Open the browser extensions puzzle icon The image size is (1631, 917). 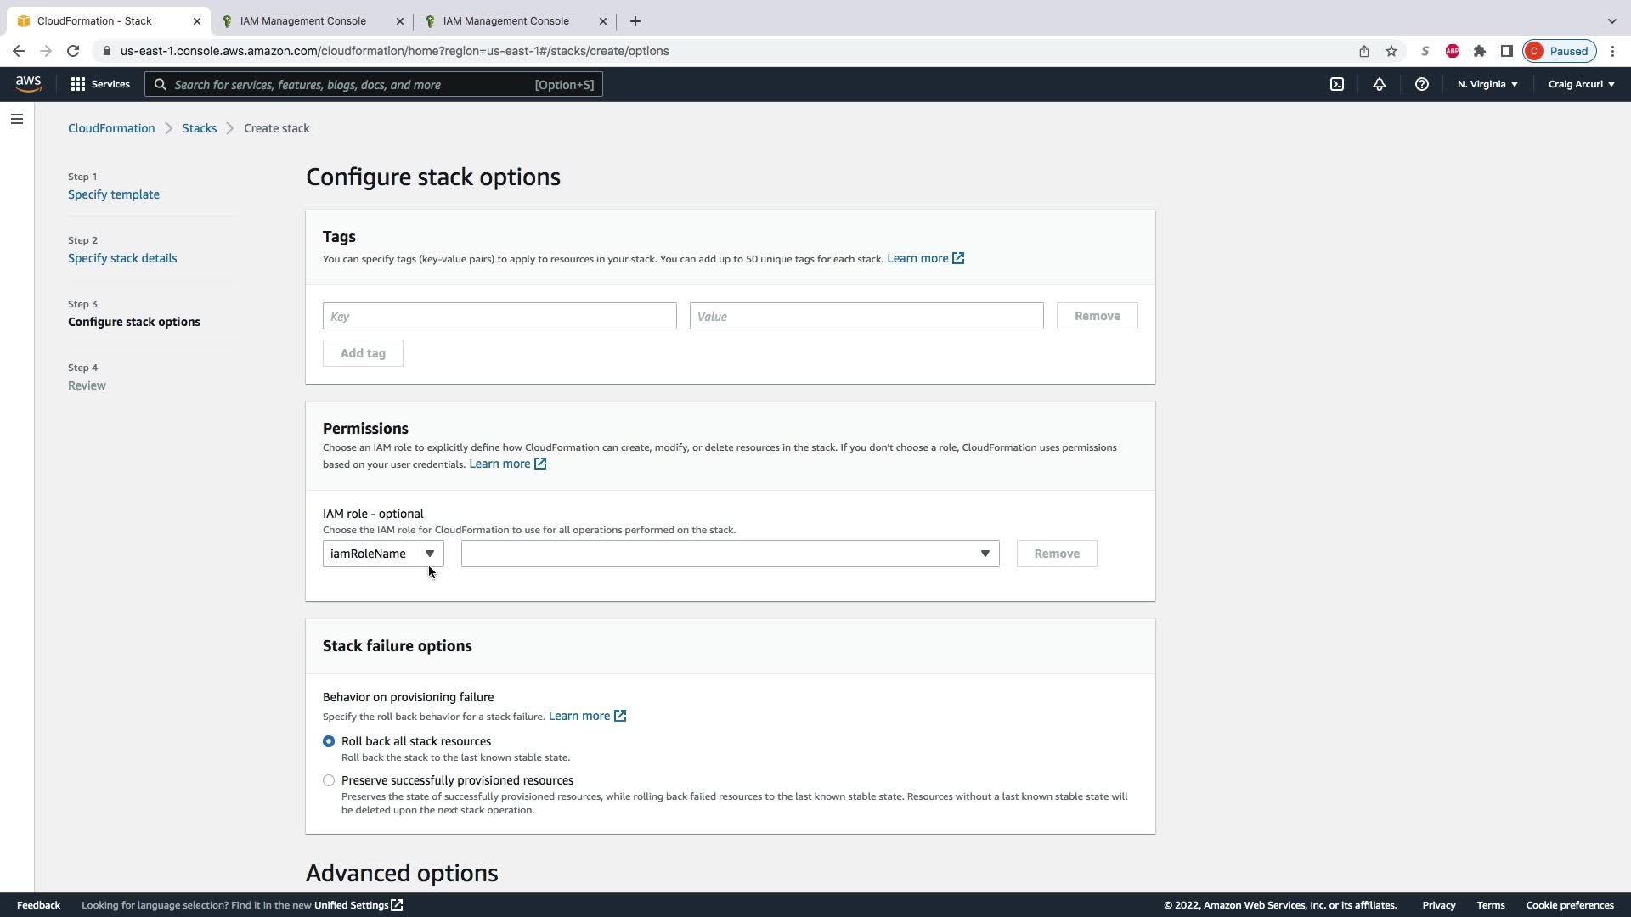coord(1480,51)
